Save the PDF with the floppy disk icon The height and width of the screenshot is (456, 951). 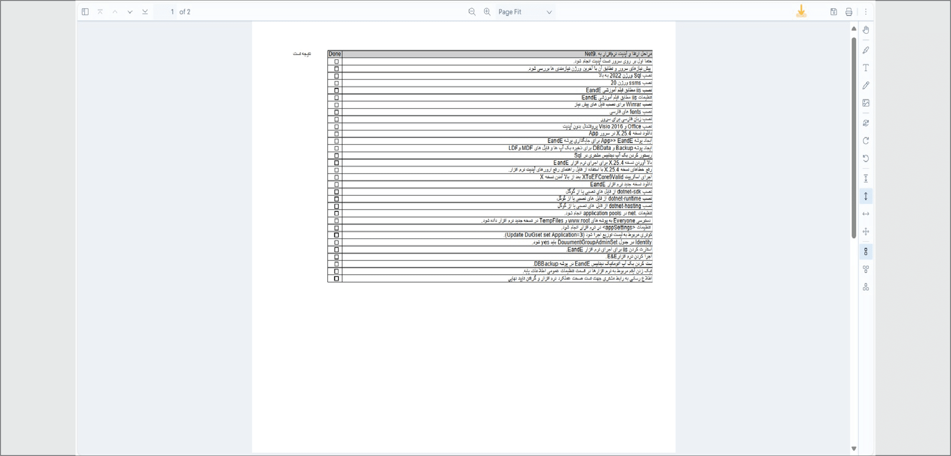(833, 12)
